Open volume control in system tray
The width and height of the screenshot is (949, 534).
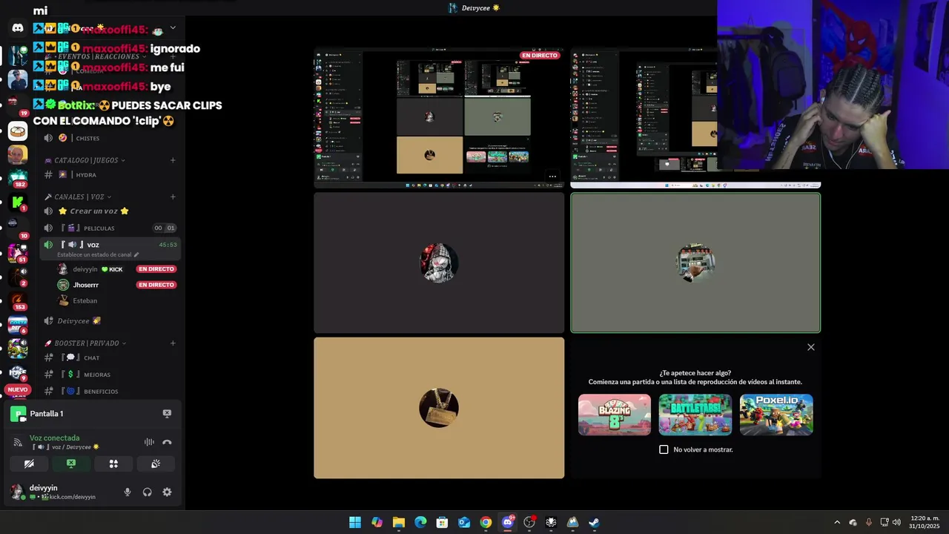(x=896, y=522)
